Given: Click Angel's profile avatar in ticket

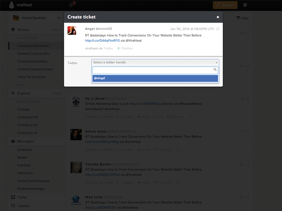Looking at the screenshot, I should point(72,30).
